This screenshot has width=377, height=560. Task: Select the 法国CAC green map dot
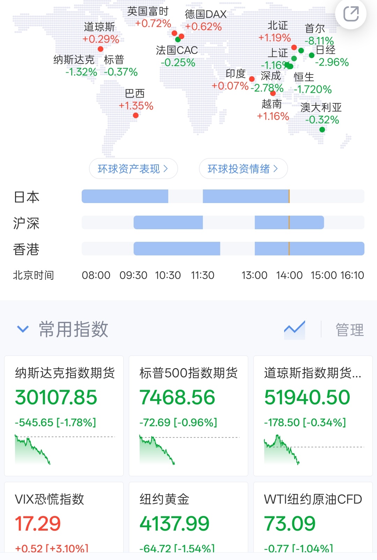178,39
